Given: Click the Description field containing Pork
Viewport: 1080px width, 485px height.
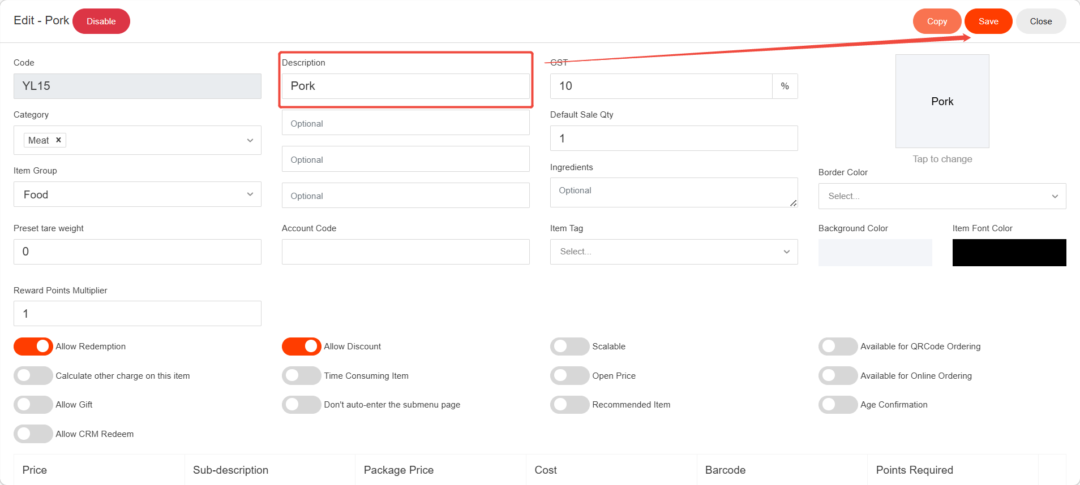Looking at the screenshot, I should pyautogui.click(x=405, y=86).
